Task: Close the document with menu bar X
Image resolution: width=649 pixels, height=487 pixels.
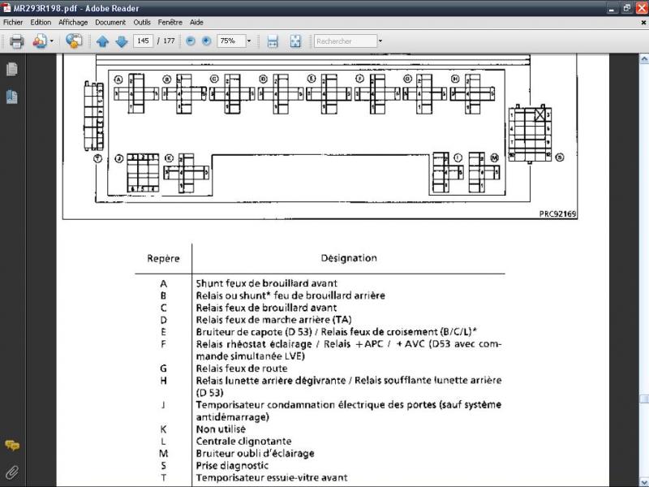Action: [x=643, y=23]
